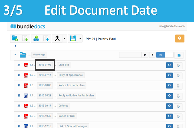Click the Civil Bill date 2013-07-05

(x=45, y=65)
